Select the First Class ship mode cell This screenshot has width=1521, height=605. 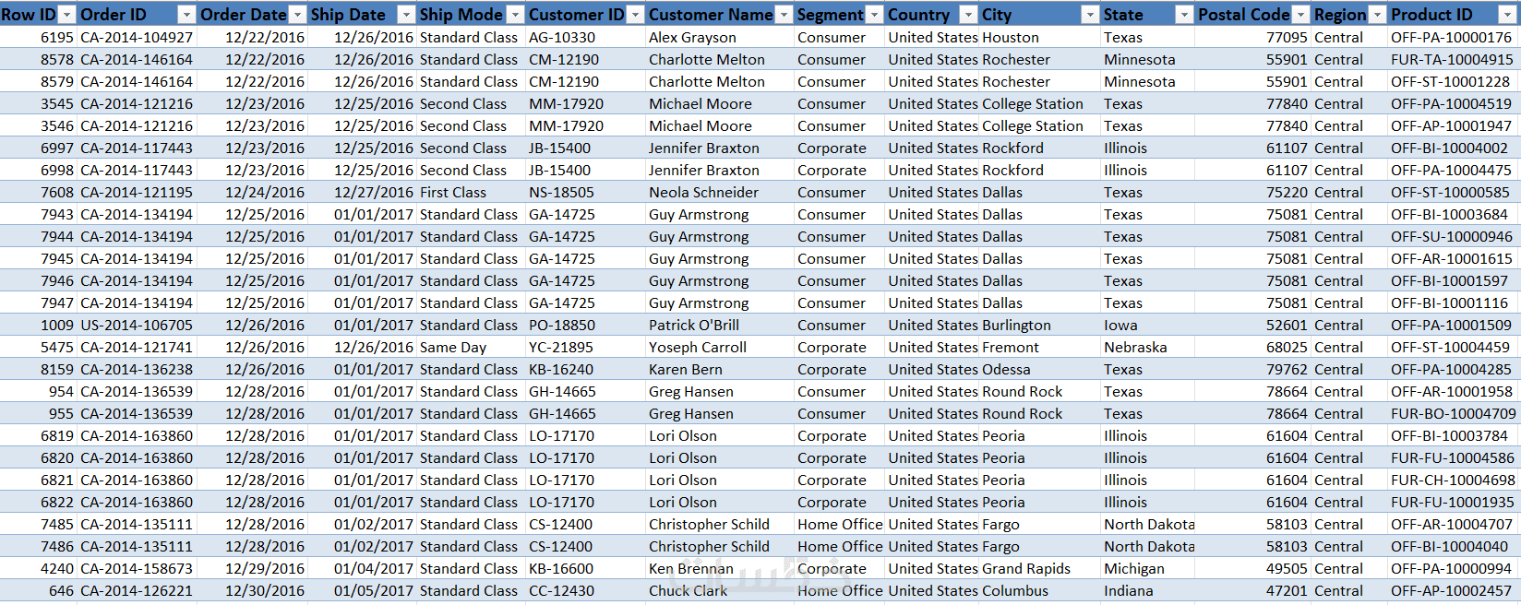[453, 193]
